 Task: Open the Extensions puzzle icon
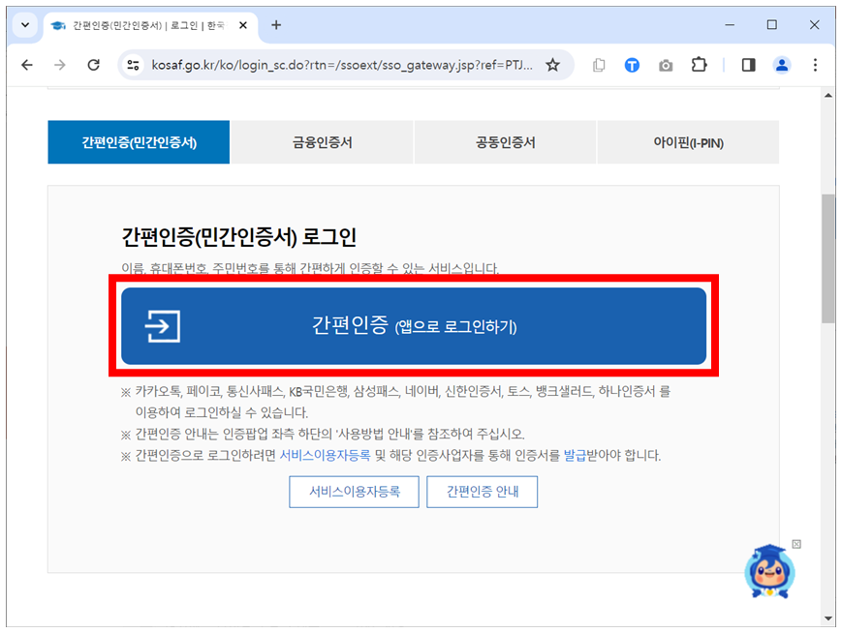click(699, 65)
